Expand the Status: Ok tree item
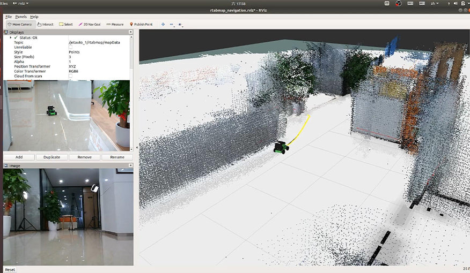 coord(10,37)
